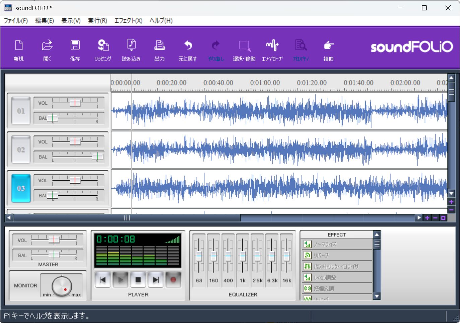Zoom out vertically with the minus button
This screenshot has width=460, height=323.
[x=451, y=210]
